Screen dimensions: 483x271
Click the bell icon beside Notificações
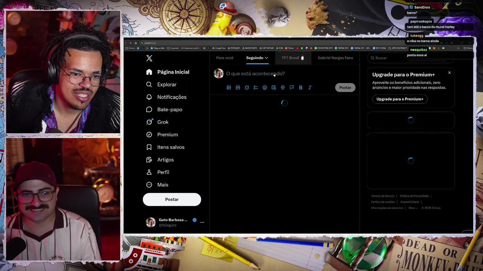click(149, 97)
